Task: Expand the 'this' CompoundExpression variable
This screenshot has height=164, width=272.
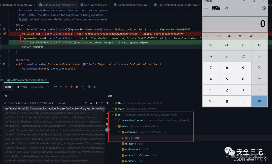Action: (112, 103)
